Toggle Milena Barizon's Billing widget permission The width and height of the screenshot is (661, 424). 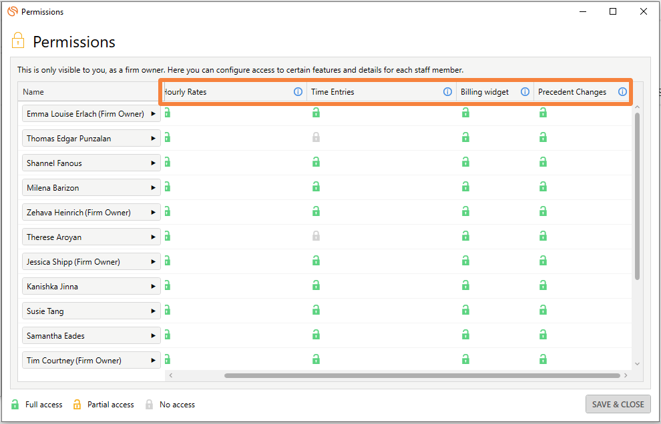[x=465, y=187]
